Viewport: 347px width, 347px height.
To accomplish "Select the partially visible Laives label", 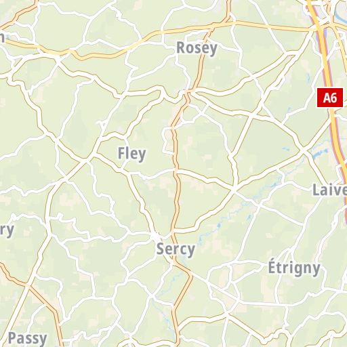I will (329, 190).
